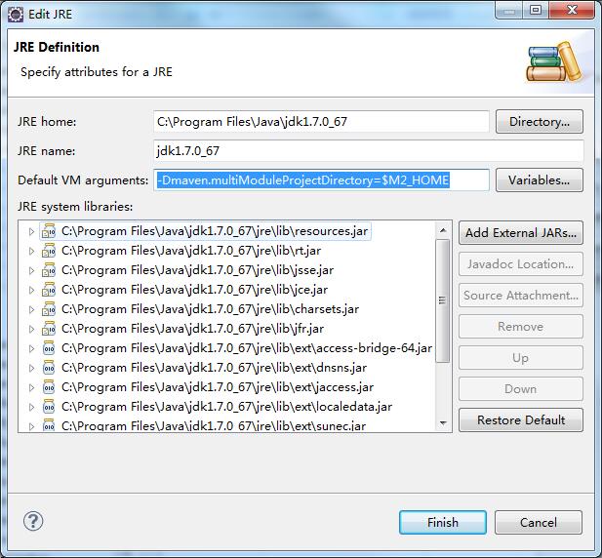The width and height of the screenshot is (602, 558).
Task: Click the Up button
Action: tap(521, 358)
